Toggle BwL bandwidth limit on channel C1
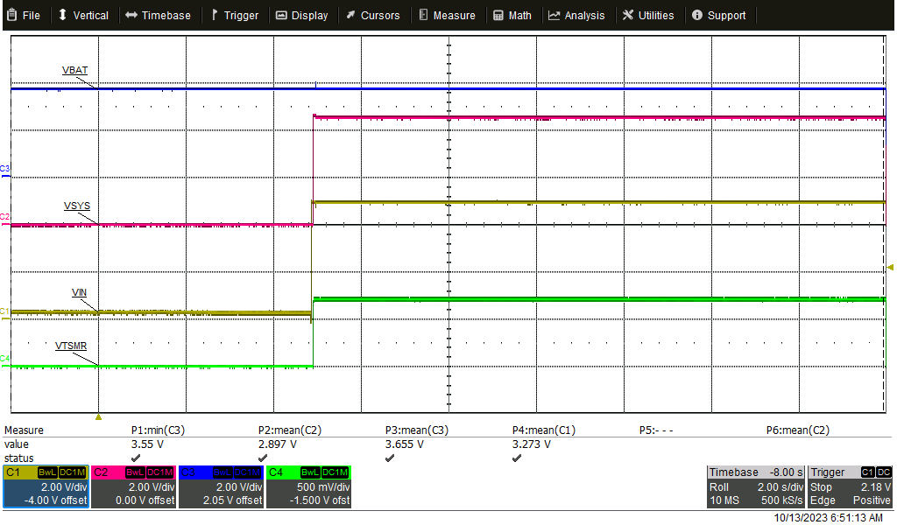897x525 pixels. click(48, 472)
